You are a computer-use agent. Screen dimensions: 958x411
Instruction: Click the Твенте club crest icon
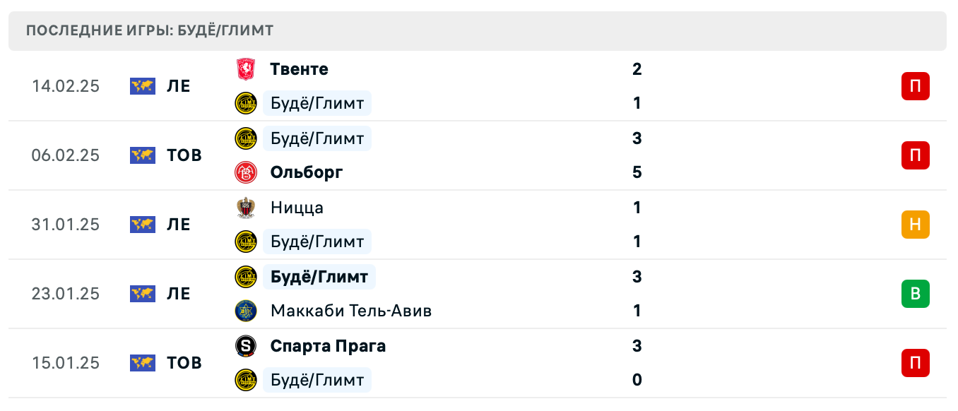pyautogui.click(x=247, y=69)
